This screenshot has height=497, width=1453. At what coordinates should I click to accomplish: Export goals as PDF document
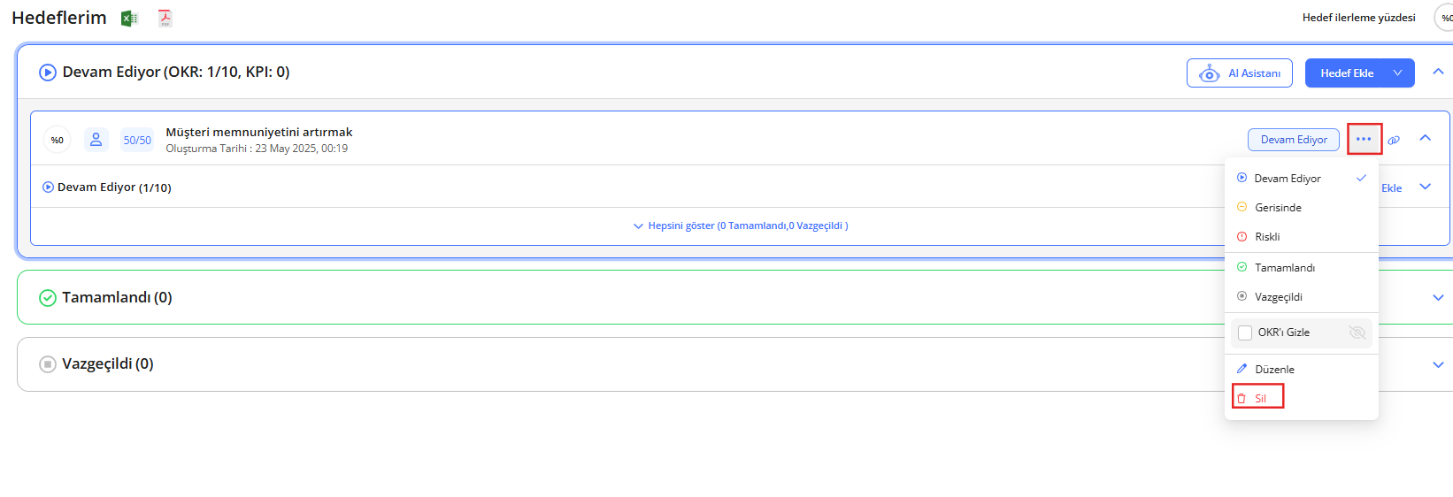point(165,19)
